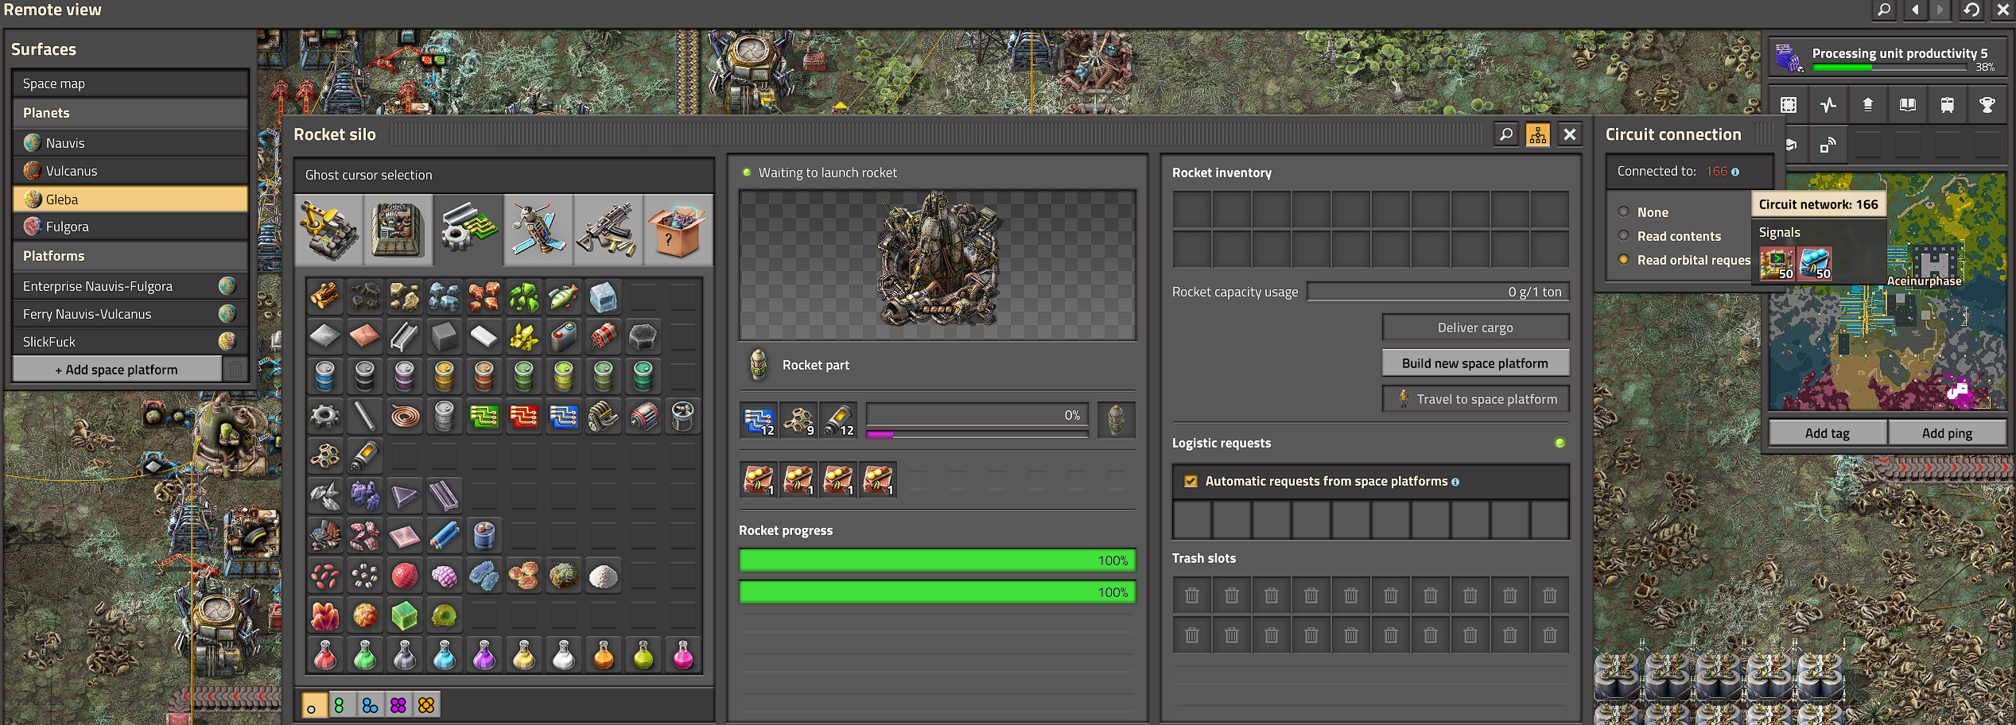Open the unsorted cardboard-box category tab
Viewport: 2016px width, 725px height.
click(x=678, y=230)
